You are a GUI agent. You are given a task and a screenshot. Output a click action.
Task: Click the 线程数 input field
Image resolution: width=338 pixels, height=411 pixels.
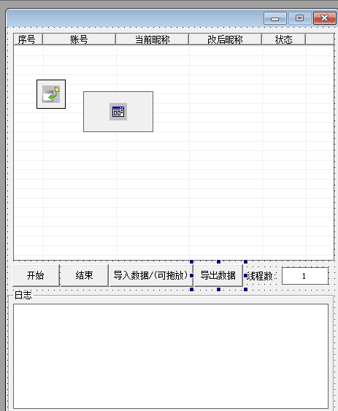pyautogui.click(x=305, y=276)
